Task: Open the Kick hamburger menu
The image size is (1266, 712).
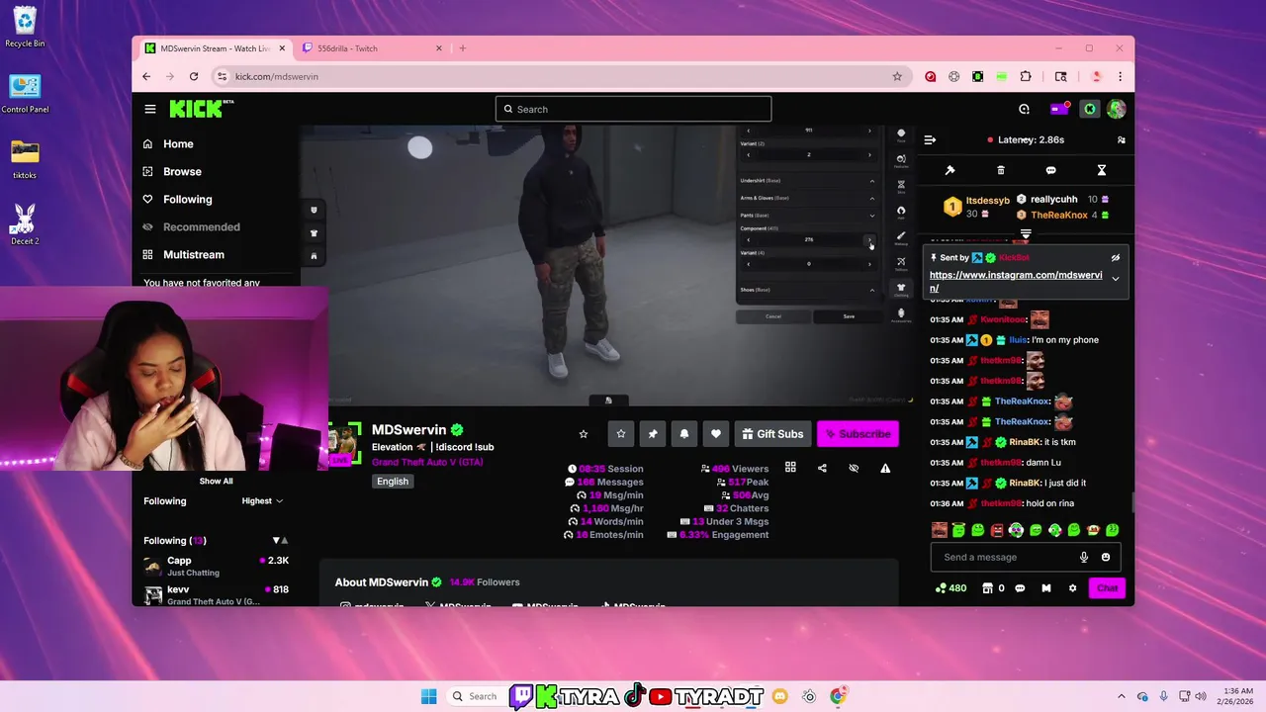Action: [x=149, y=109]
